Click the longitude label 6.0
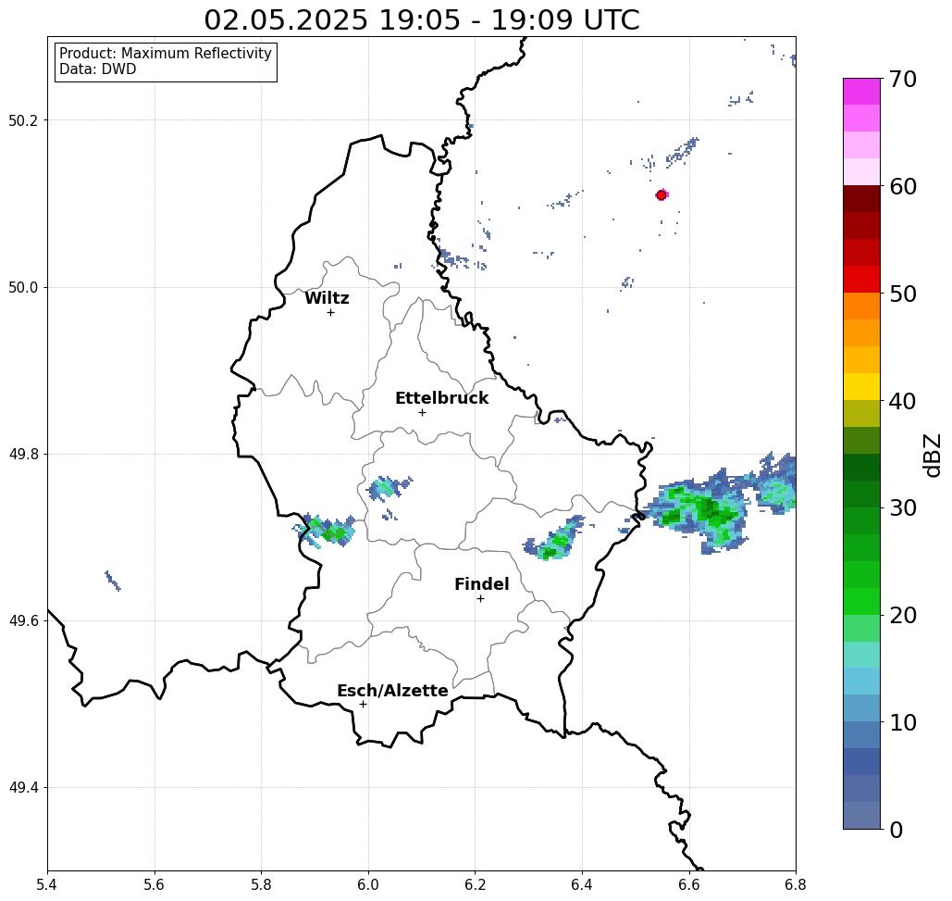Viewport: 952px width, 901px height. pyautogui.click(x=368, y=884)
